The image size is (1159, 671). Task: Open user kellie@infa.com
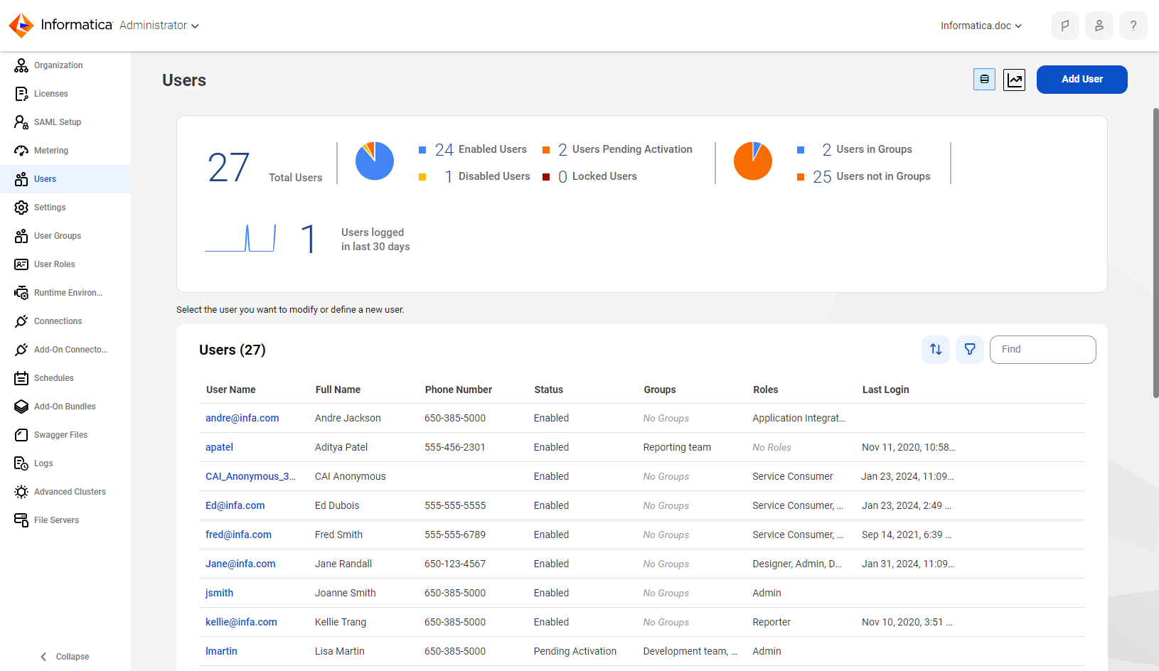242,622
